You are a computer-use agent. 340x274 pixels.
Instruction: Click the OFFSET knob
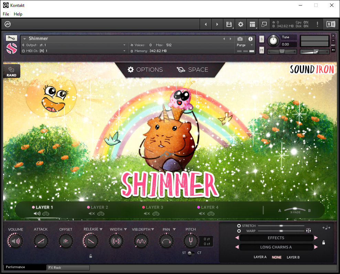[x=66, y=241]
